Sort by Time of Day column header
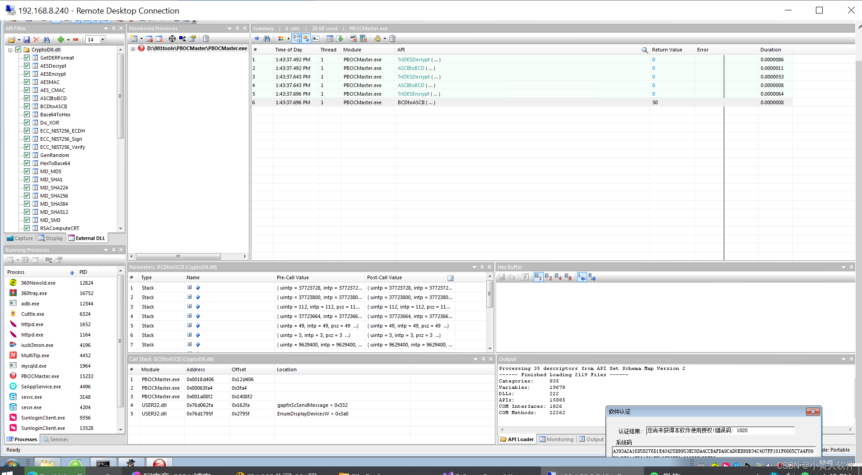 [x=296, y=50]
